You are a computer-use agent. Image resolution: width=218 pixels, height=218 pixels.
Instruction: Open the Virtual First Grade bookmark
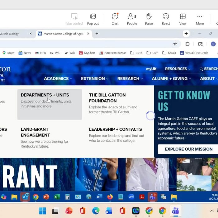coord(194,53)
